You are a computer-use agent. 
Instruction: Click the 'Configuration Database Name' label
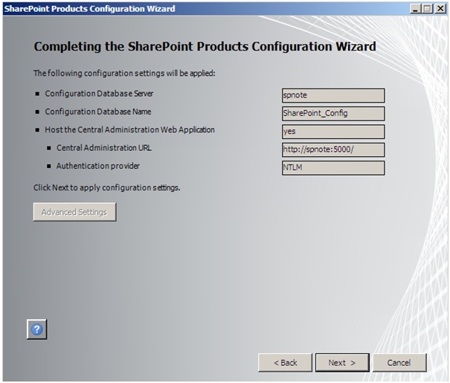point(98,112)
